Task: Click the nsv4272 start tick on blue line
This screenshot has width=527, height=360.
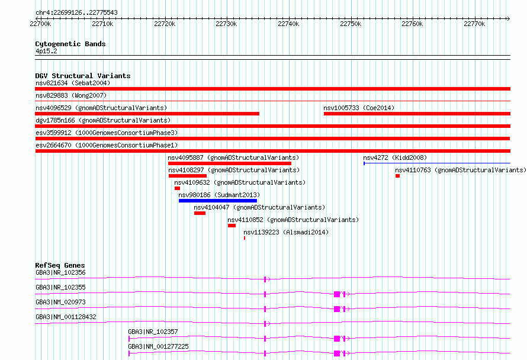Action: [364, 163]
